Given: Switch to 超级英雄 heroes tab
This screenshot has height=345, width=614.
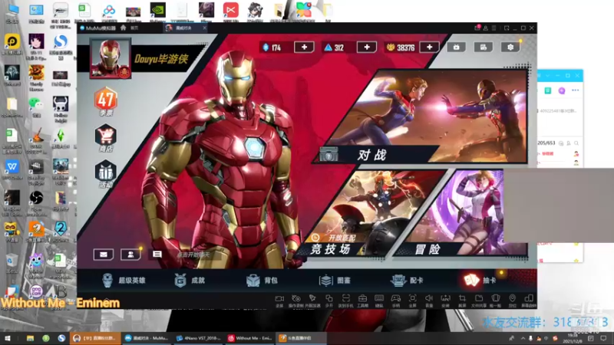Looking at the screenshot, I should coord(124,281).
